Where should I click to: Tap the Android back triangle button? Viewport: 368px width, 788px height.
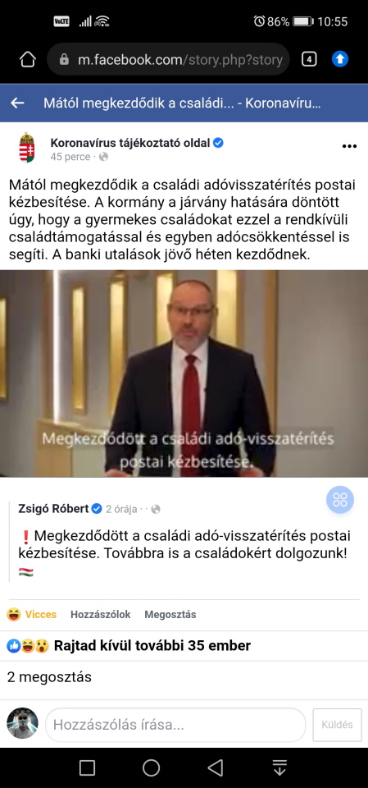pos(216,767)
